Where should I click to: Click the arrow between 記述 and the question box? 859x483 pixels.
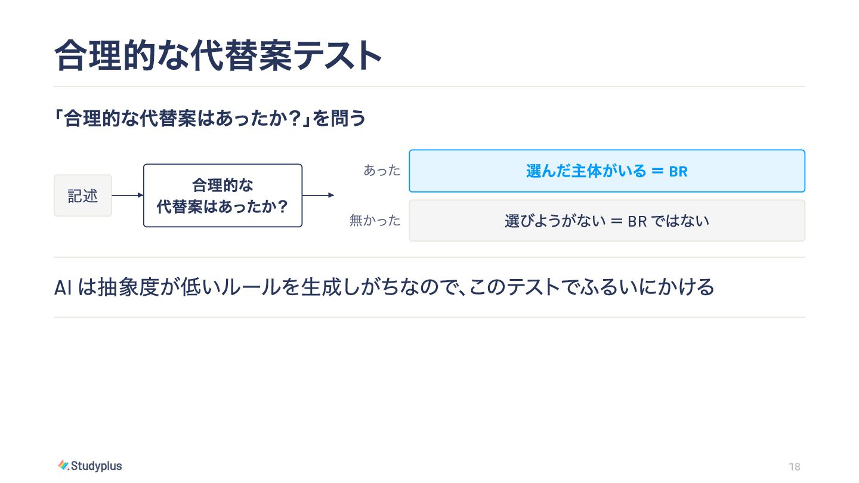128,195
